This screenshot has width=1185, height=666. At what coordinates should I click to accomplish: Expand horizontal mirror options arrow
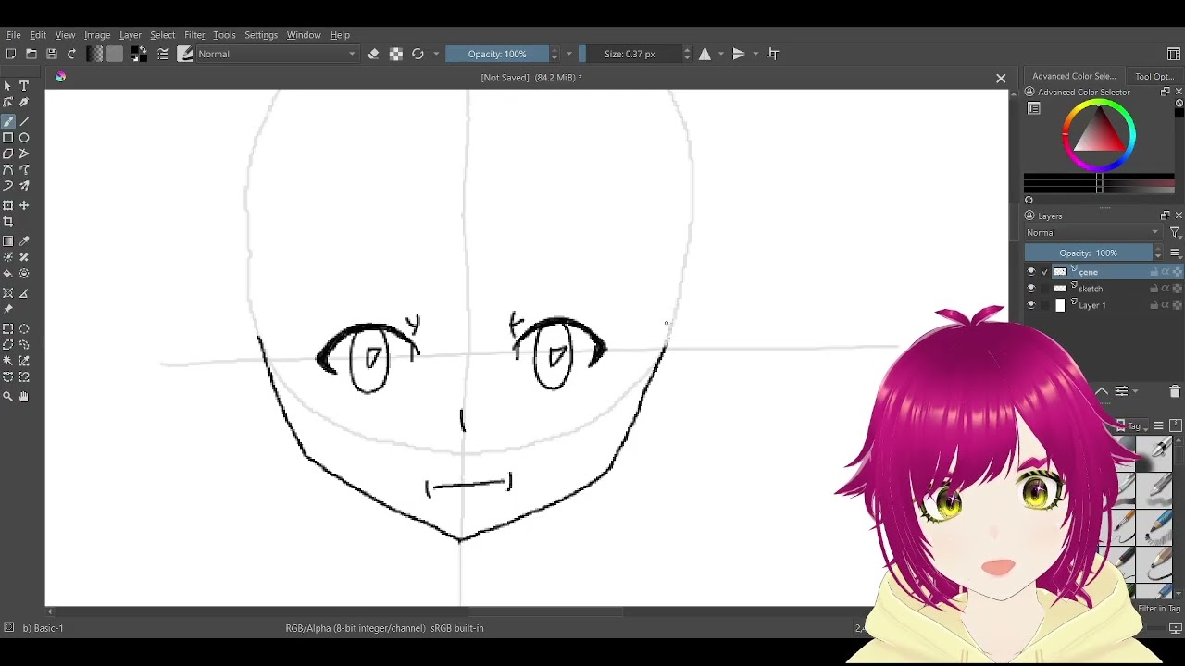tap(721, 54)
